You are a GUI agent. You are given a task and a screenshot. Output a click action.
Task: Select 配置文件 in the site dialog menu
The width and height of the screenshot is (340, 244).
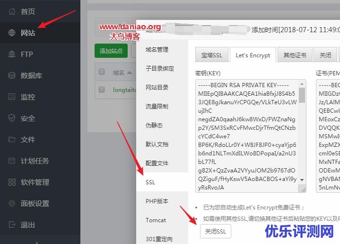point(157,163)
